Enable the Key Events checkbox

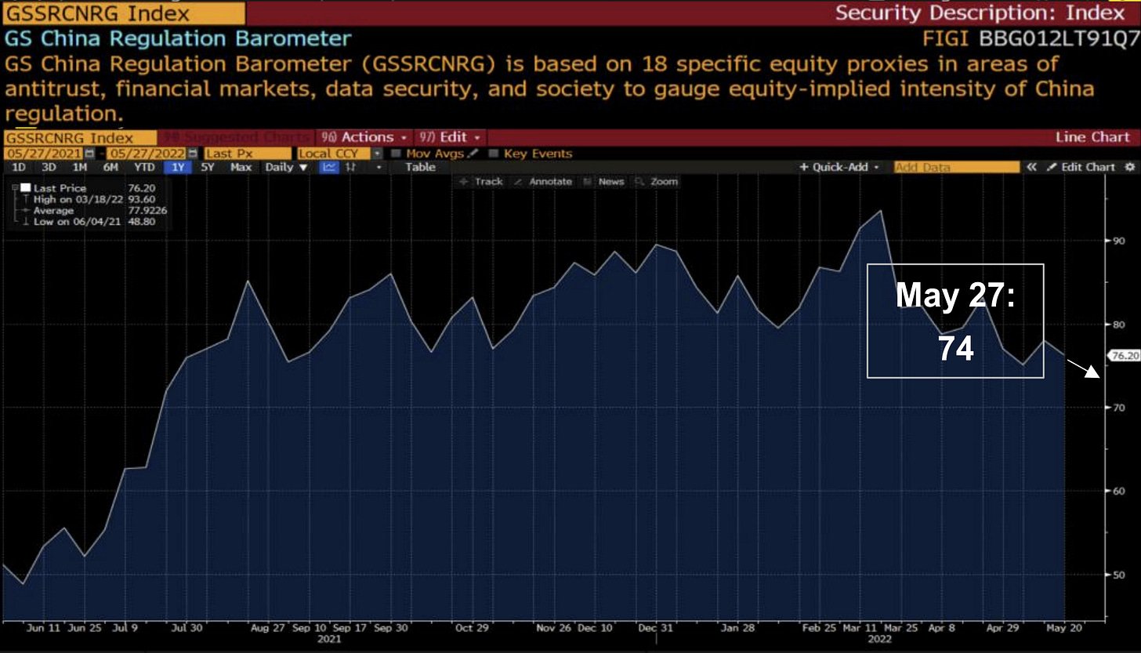point(494,154)
